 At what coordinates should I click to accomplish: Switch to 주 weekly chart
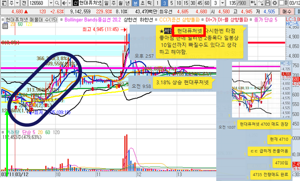tap(114, 3)
